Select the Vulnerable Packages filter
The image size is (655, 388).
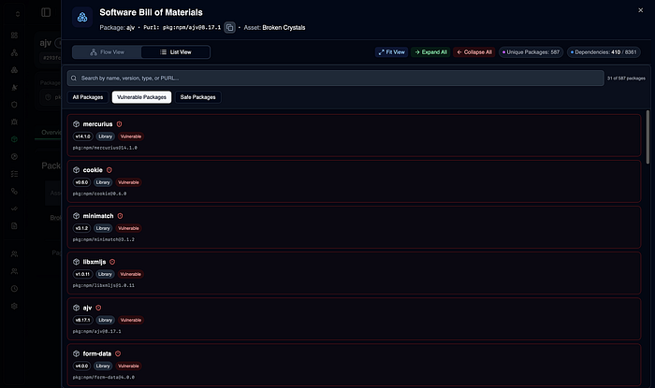(x=141, y=97)
